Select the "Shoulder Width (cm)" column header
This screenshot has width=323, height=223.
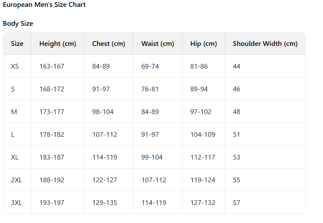coord(265,44)
